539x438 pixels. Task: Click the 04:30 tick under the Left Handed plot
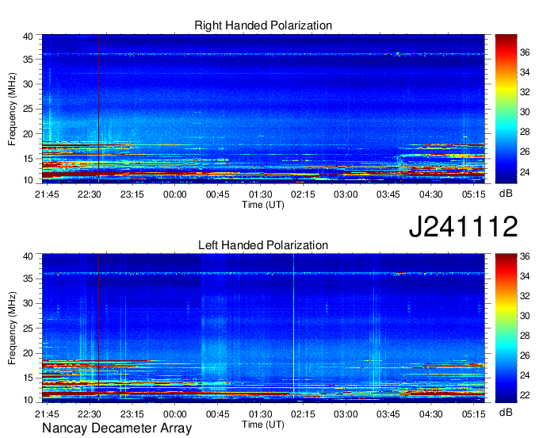coord(430,414)
